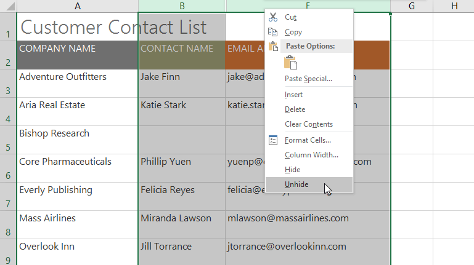Image resolution: width=474 pixels, height=265 pixels.
Task: Open the Column Width dialog
Action: click(x=311, y=155)
